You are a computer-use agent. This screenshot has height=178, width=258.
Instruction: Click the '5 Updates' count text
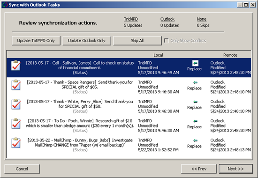click(x=133, y=25)
